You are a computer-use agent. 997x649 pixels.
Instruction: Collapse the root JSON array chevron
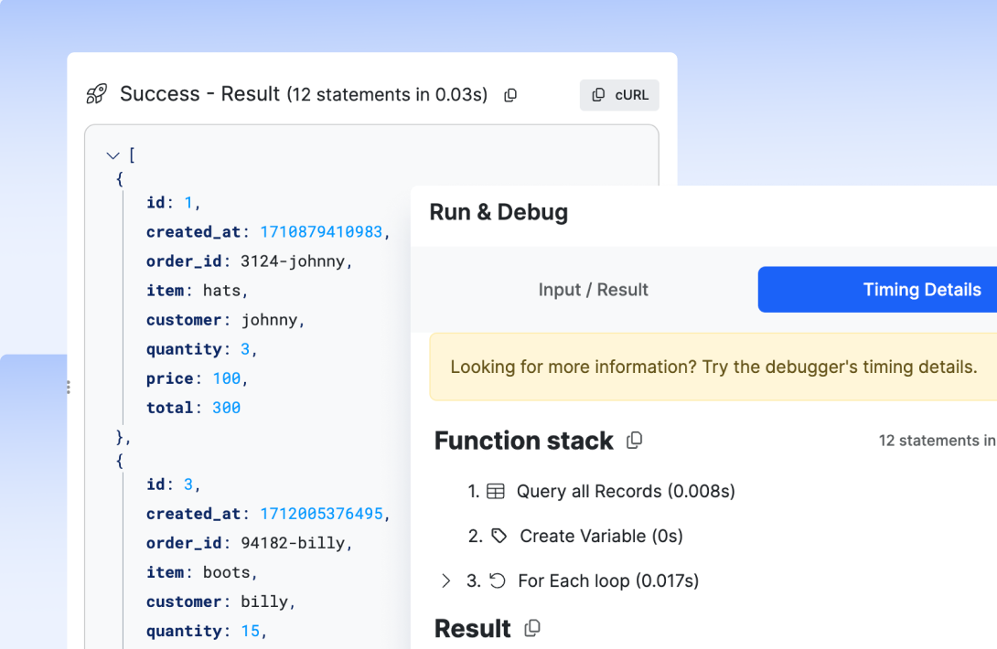[113, 155]
